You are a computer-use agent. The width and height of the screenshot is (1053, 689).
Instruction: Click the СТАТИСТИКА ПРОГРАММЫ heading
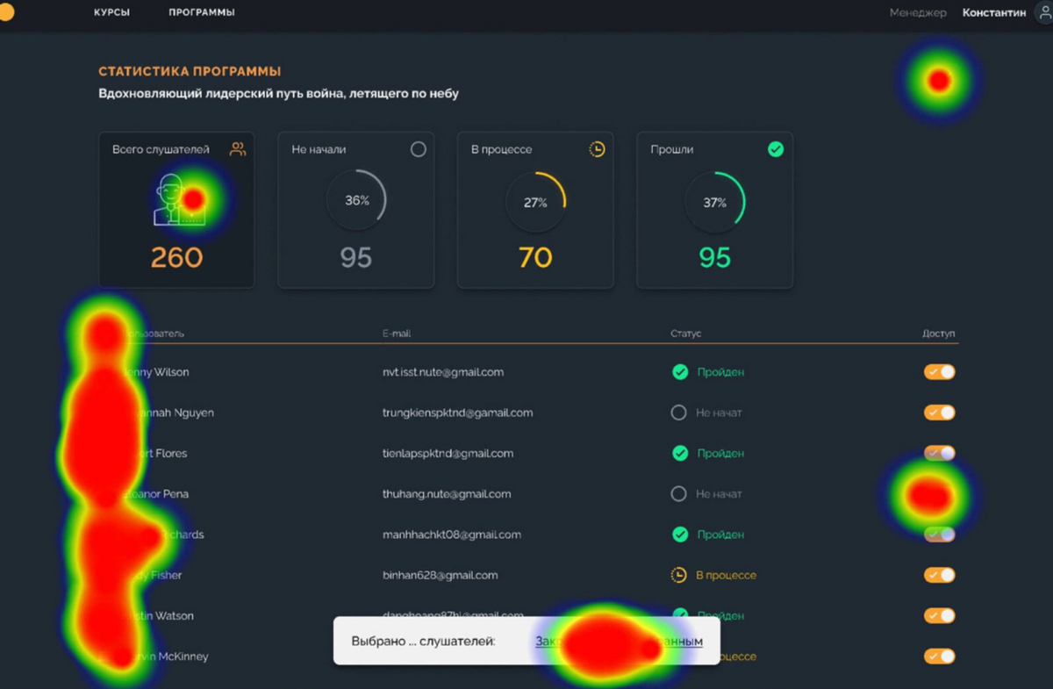(190, 71)
